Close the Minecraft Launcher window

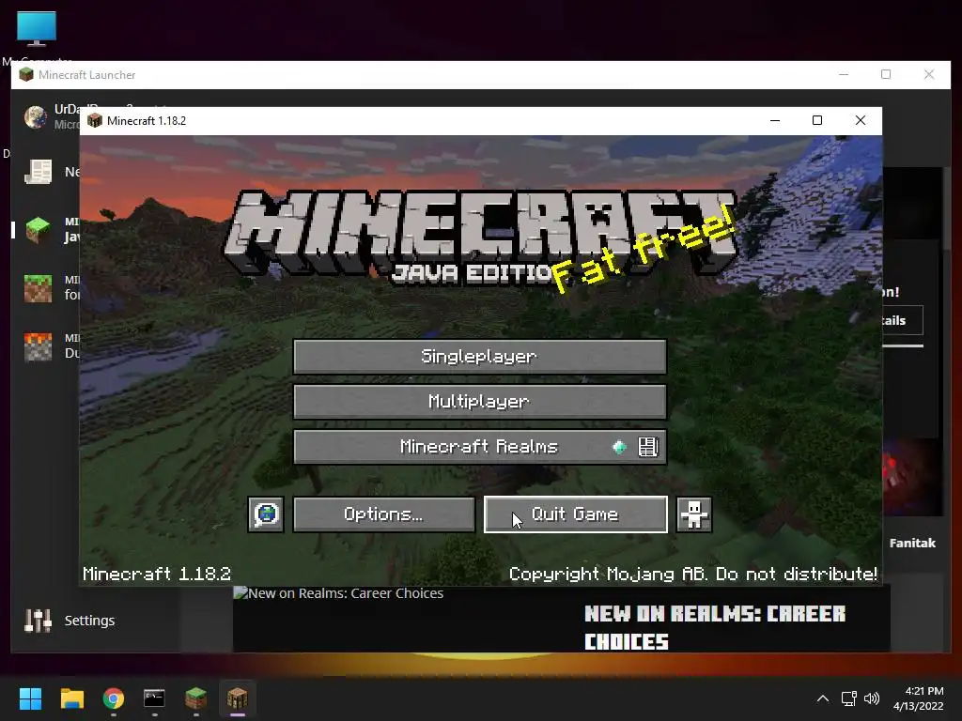pyautogui.click(x=929, y=74)
